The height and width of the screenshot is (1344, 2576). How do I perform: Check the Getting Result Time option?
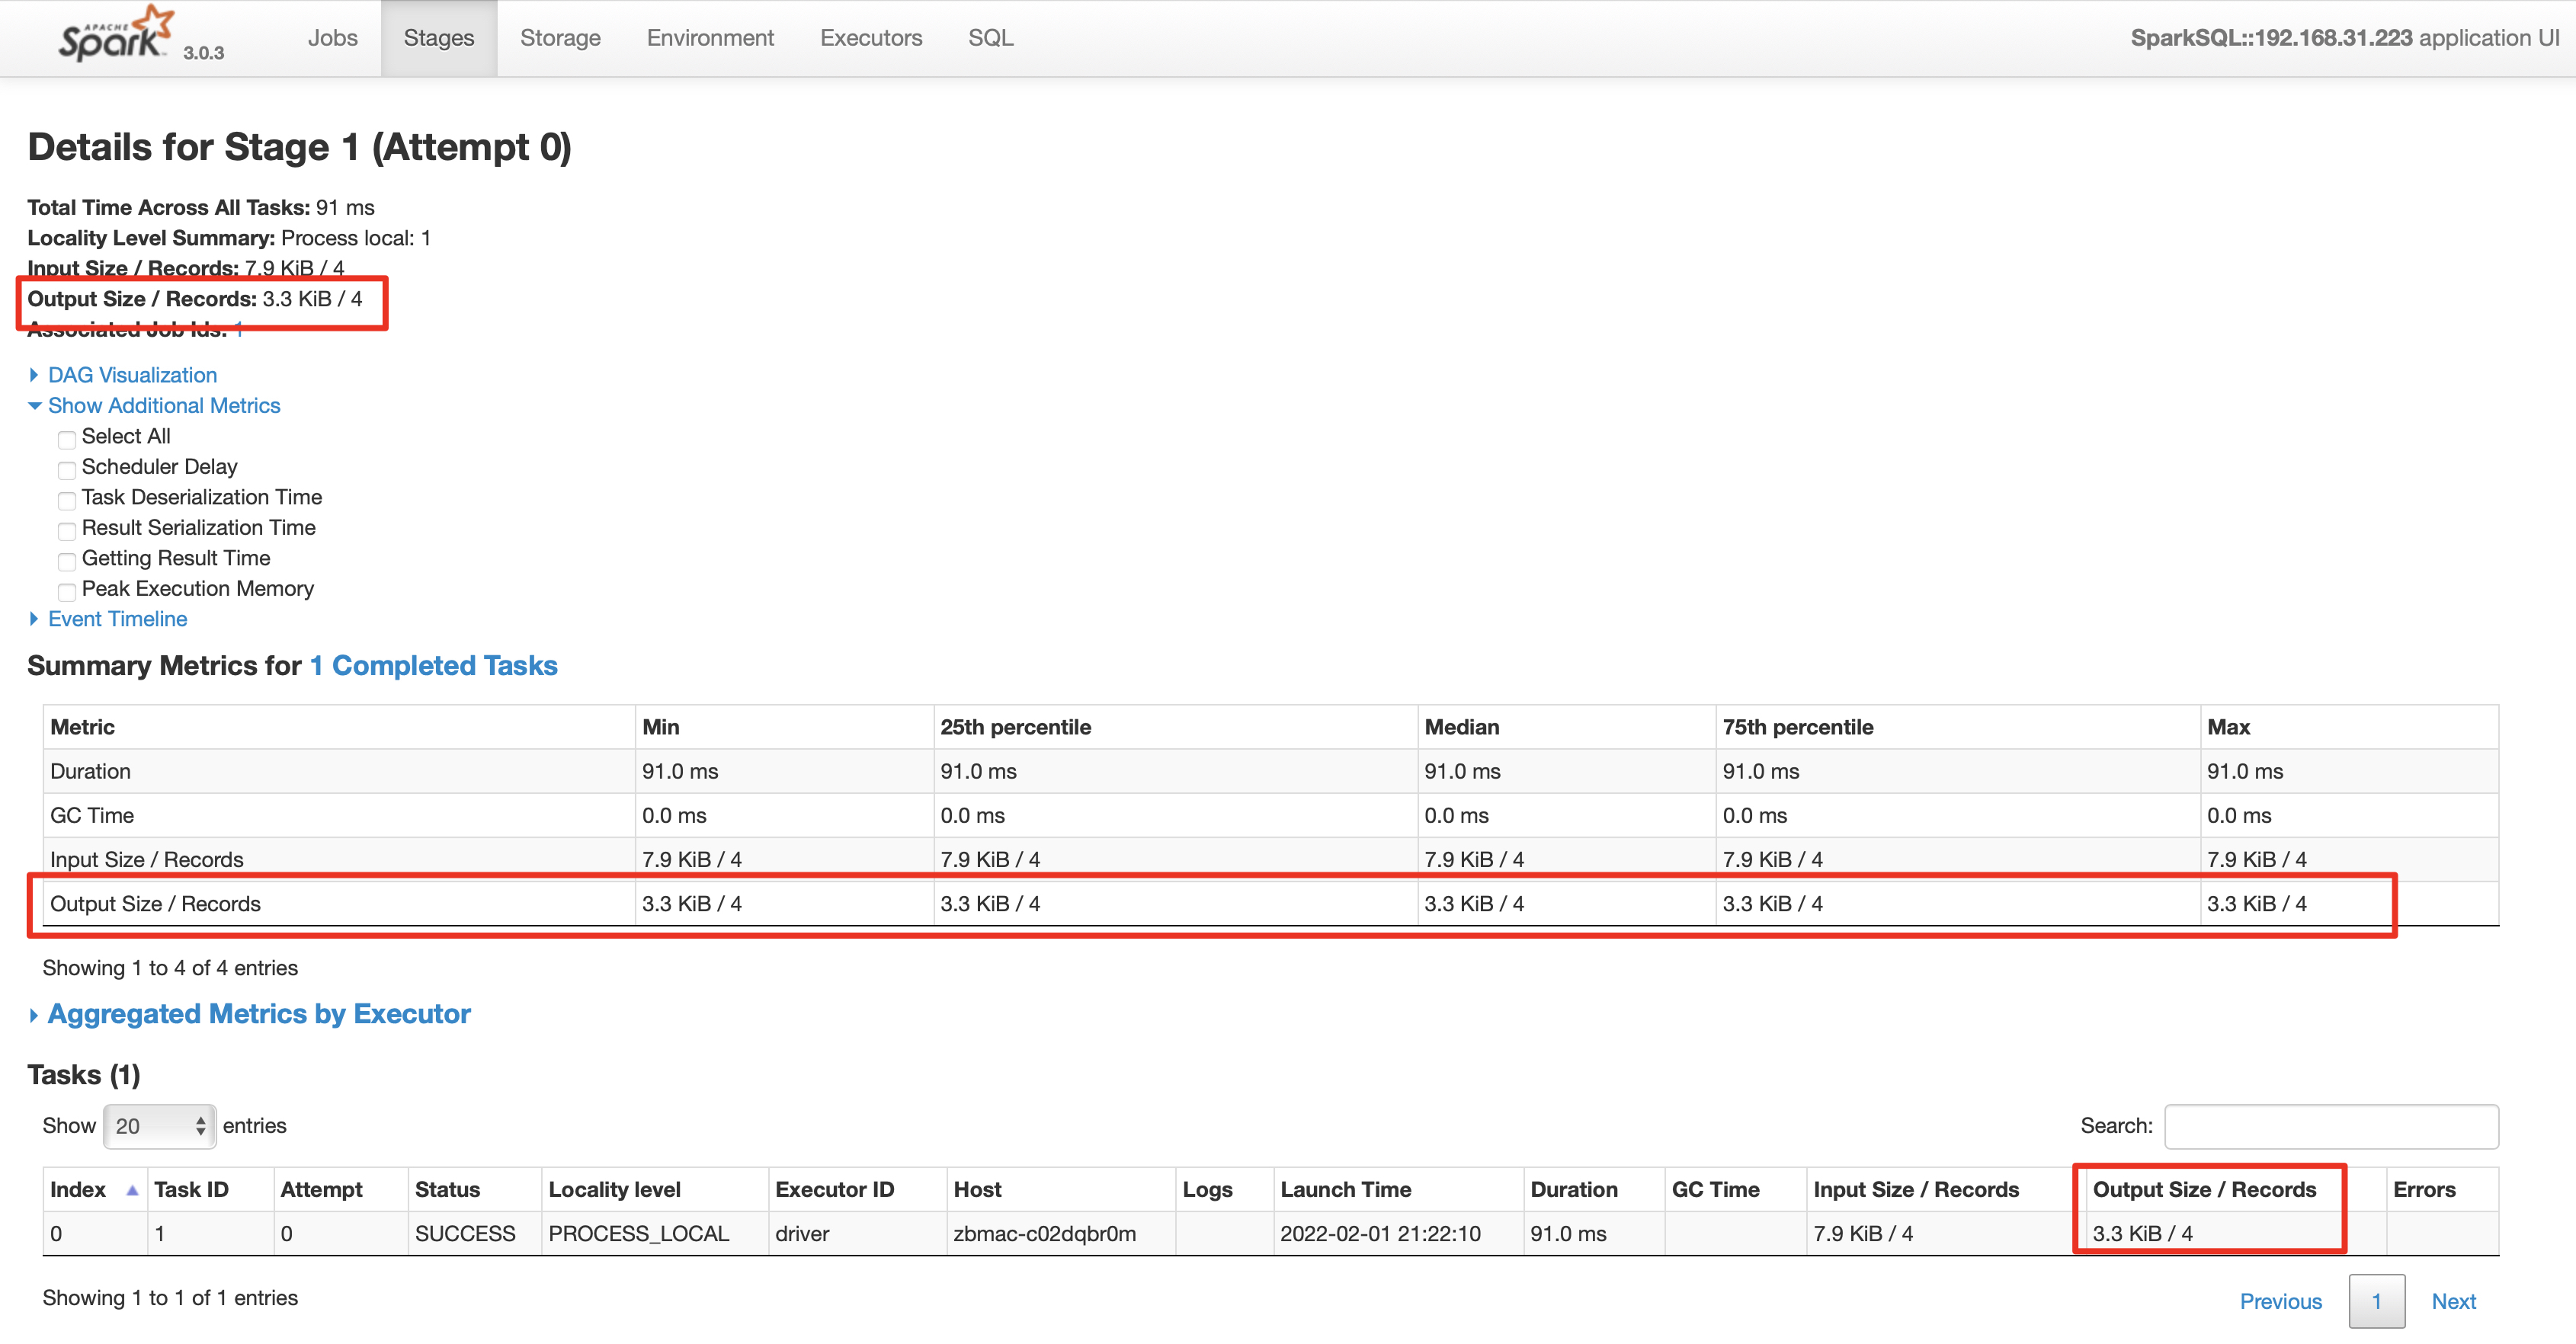tap(67, 561)
